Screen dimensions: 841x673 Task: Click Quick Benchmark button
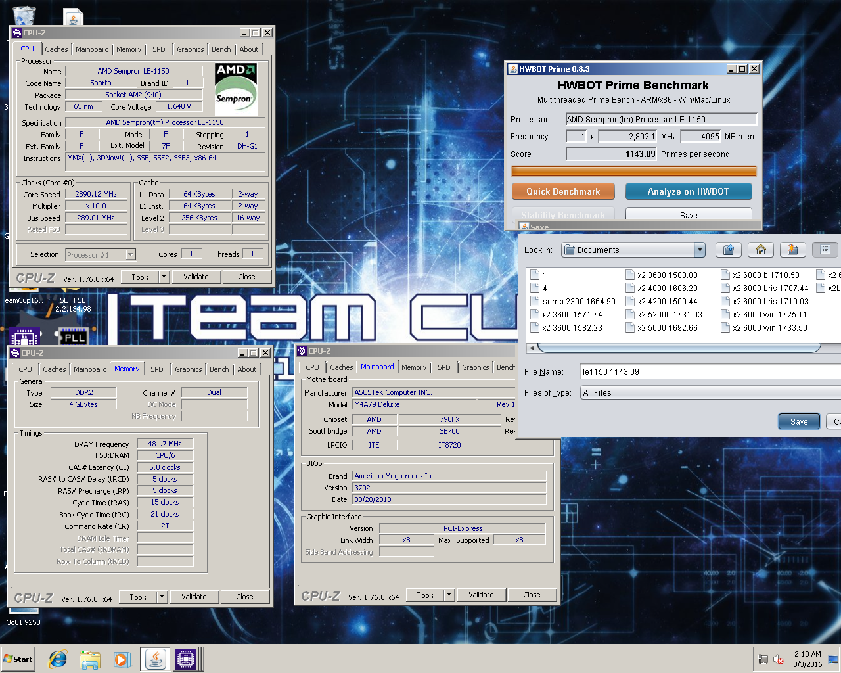pos(563,191)
